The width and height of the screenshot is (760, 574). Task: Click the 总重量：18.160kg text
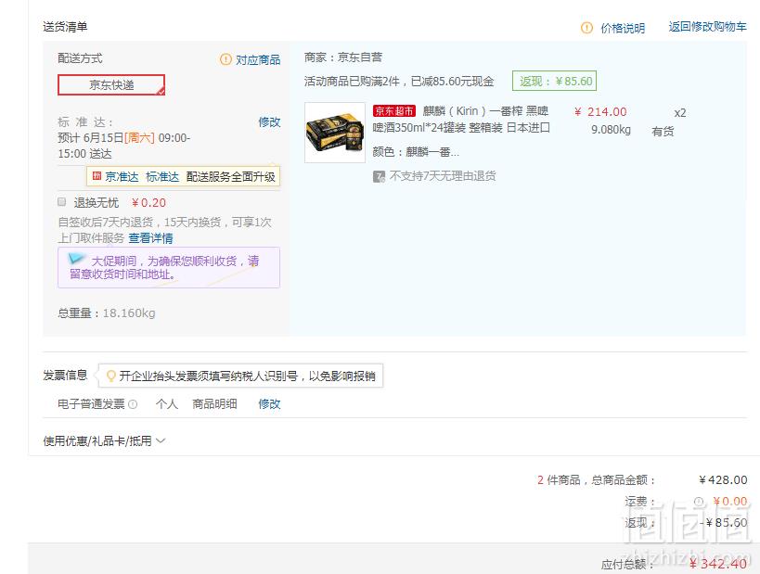[x=107, y=313]
